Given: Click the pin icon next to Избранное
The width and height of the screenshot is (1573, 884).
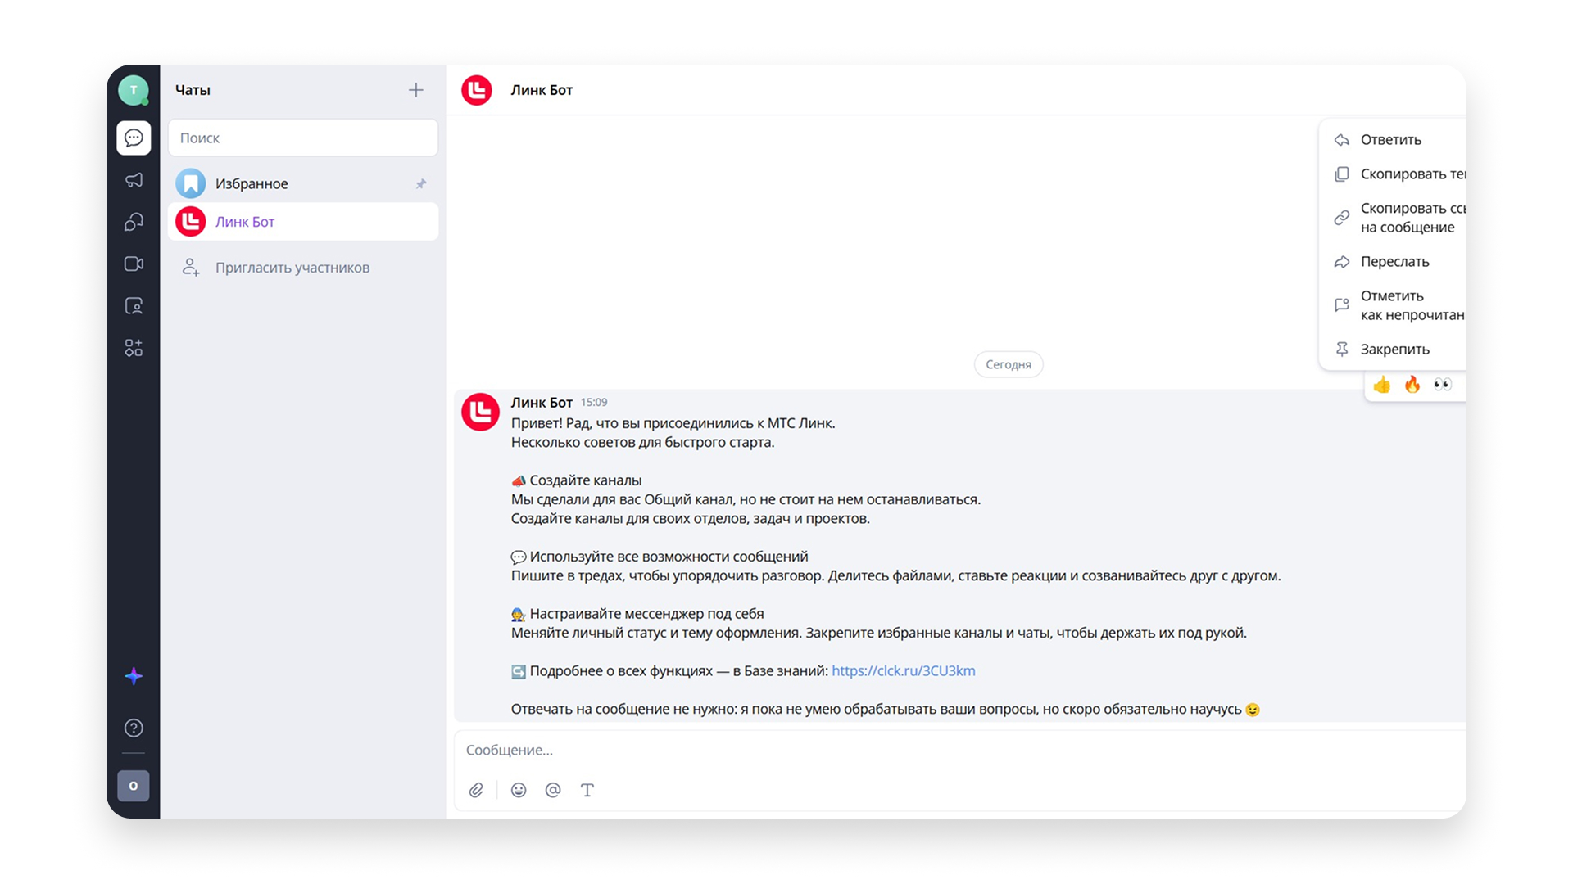Looking at the screenshot, I should click(421, 183).
